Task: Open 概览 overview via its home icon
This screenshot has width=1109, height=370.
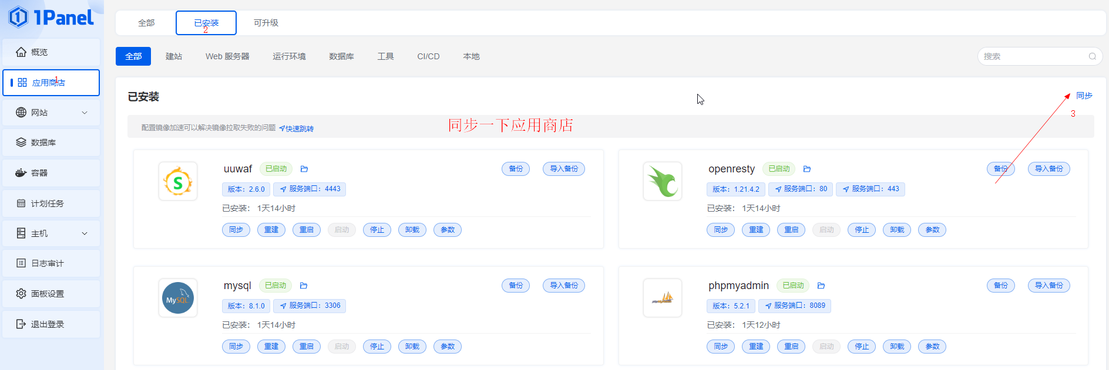Action: coord(21,52)
